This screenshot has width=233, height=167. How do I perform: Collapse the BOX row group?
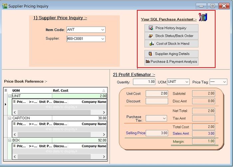pyautogui.click(x=10, y=141)
